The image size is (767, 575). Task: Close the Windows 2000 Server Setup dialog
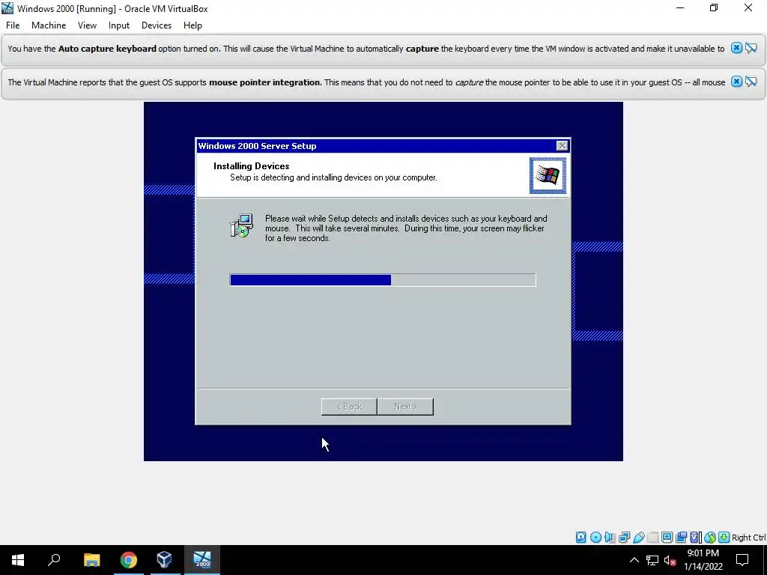(x=562, y=146)
